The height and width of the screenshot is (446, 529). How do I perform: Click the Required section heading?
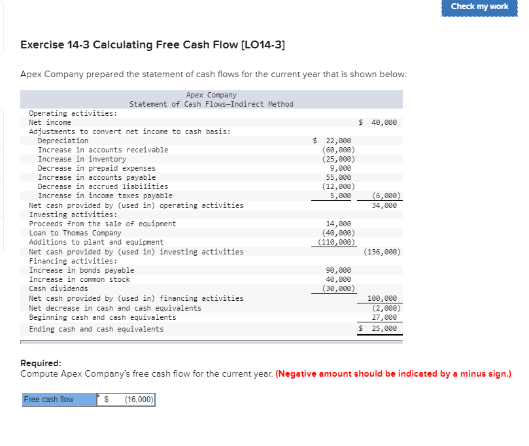click(39, 362)
